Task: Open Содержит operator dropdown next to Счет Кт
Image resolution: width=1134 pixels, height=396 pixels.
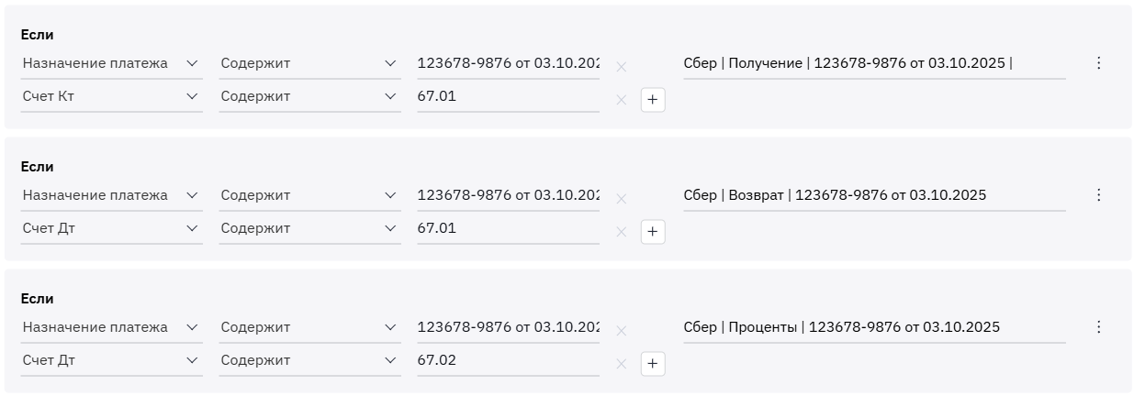Action: pos(309,96)
